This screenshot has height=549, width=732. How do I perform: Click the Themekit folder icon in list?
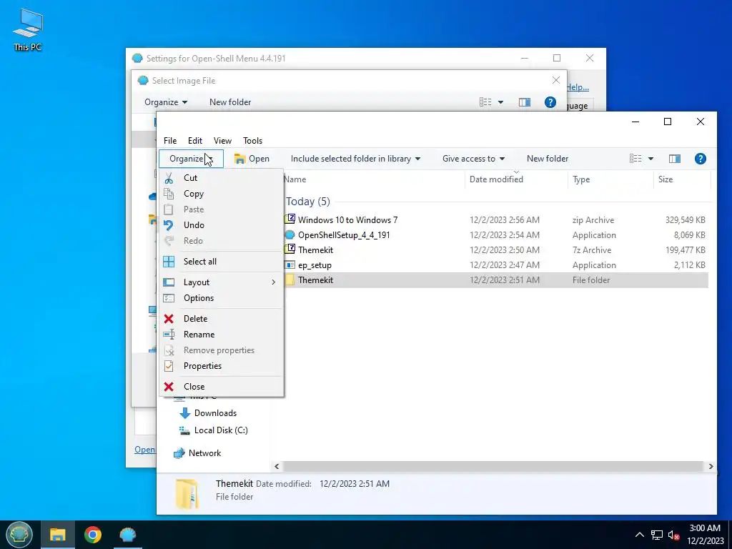[290, 280]
